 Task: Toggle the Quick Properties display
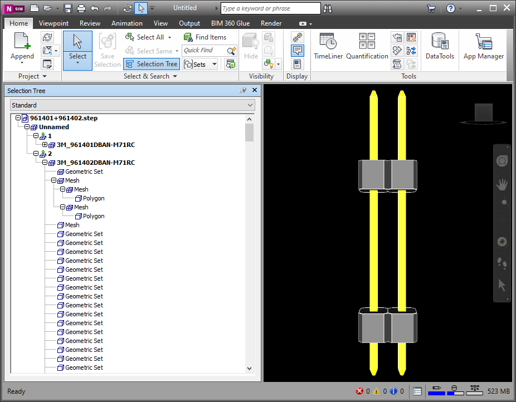298,51
